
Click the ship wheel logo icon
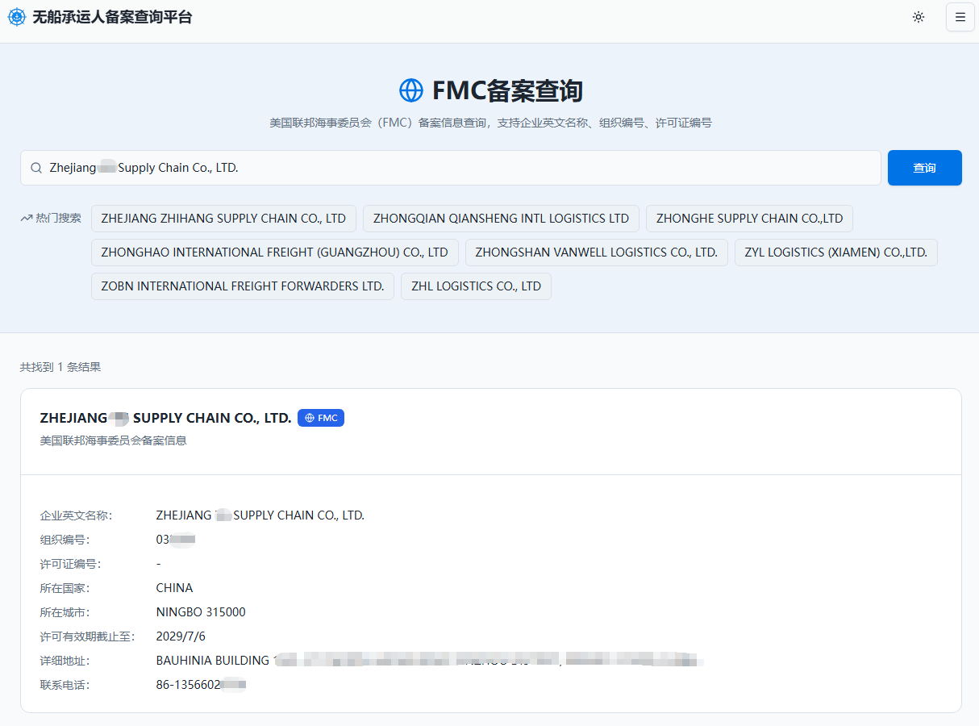coord(16,17)
